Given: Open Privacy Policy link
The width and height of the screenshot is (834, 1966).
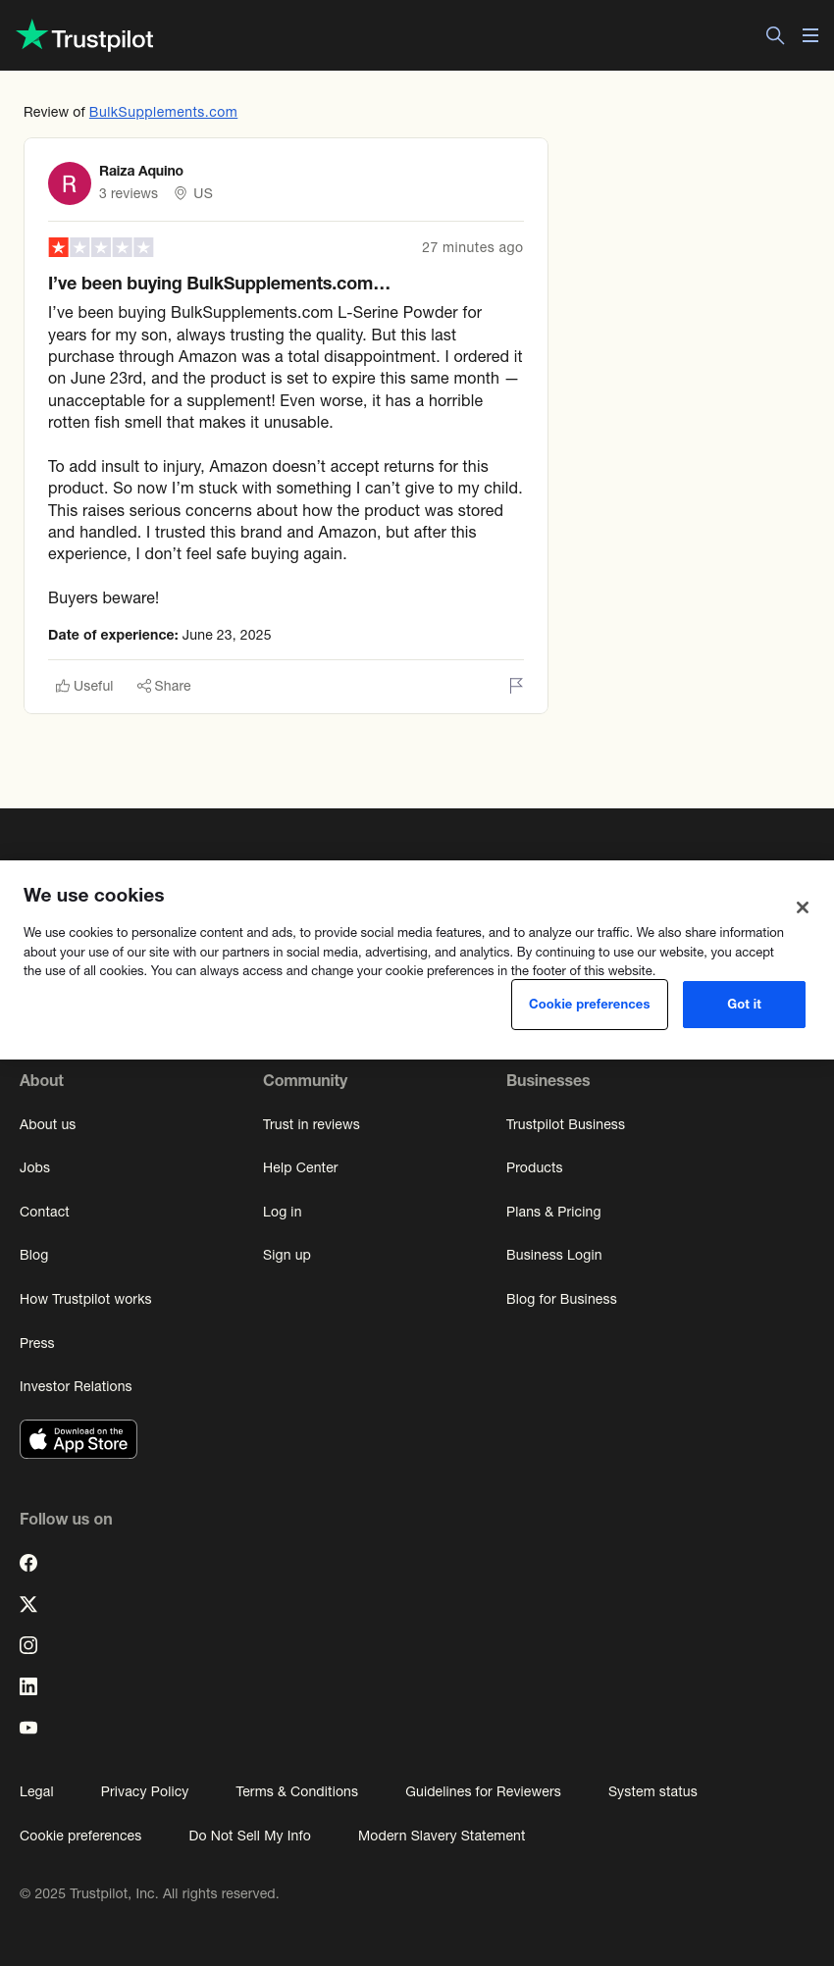Looking at the screenshot, I should pos(144,1791).
